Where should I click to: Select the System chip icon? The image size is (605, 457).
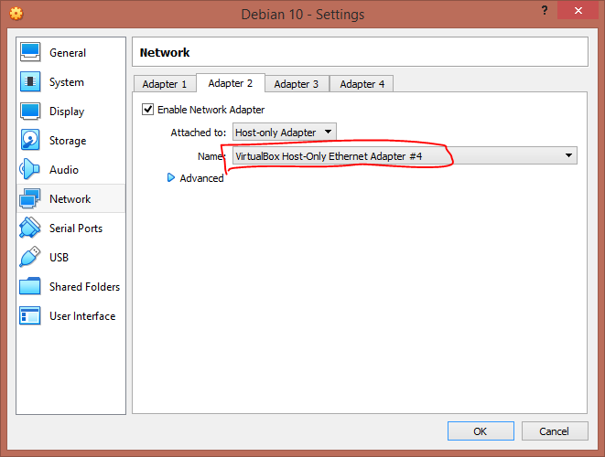30,81
